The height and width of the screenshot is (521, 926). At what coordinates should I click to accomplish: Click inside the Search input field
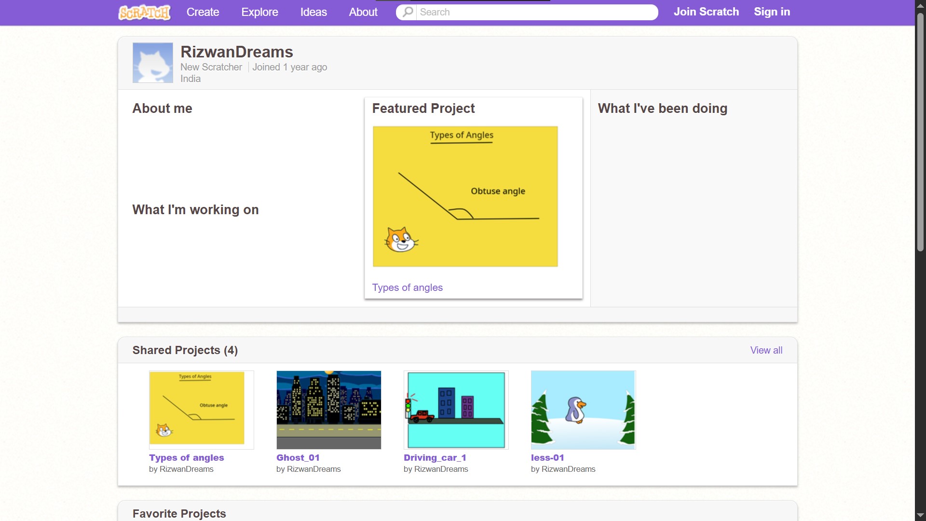point(535,12)
